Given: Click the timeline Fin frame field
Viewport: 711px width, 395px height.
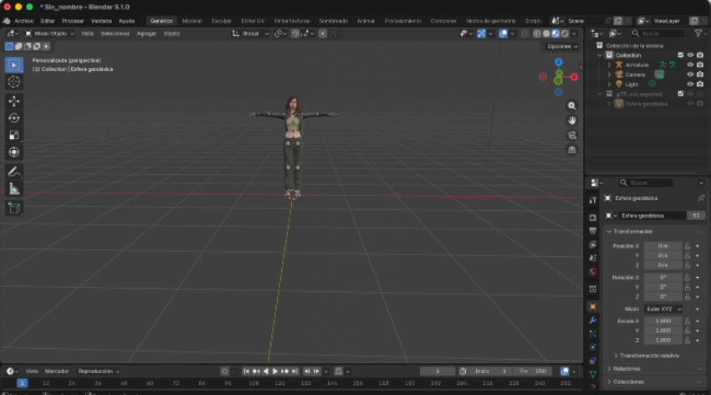Looking at the screenshot, I should coord(532,371).
